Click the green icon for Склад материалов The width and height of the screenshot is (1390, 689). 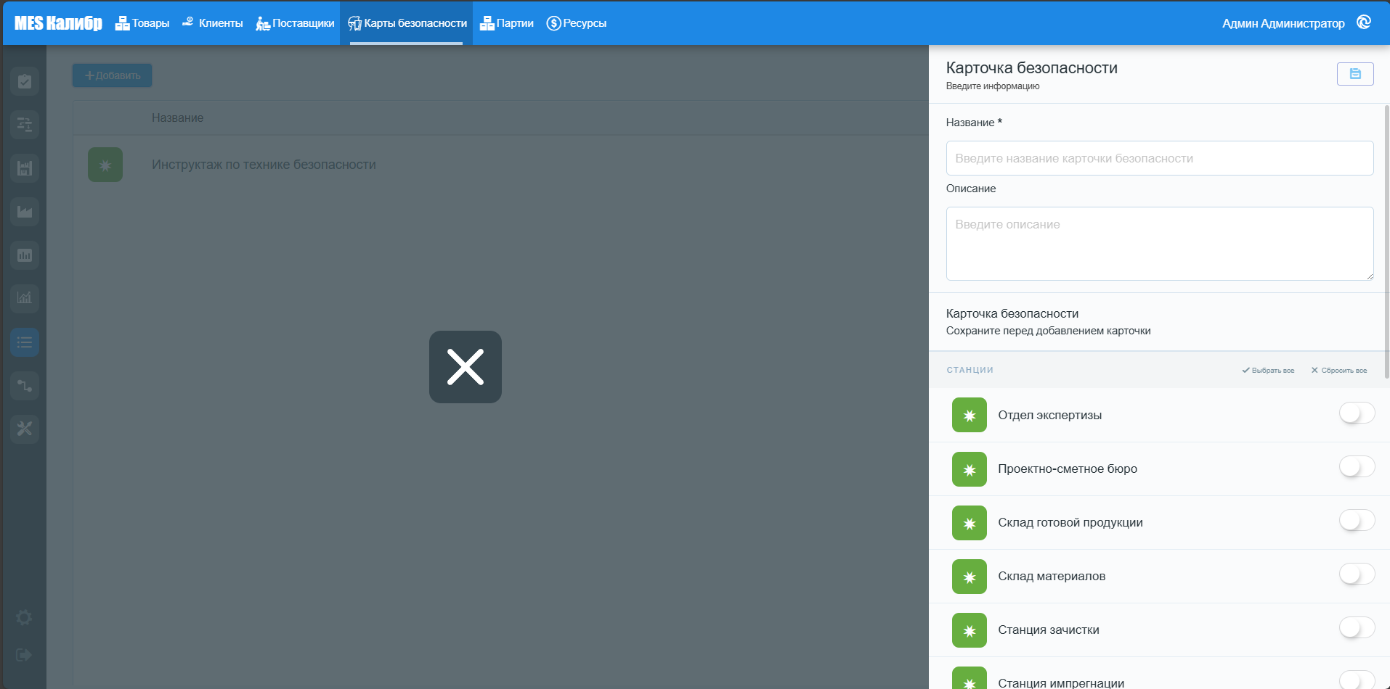point(970,577)
